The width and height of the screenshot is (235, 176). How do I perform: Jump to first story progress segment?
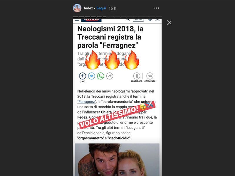pos(75,17)
